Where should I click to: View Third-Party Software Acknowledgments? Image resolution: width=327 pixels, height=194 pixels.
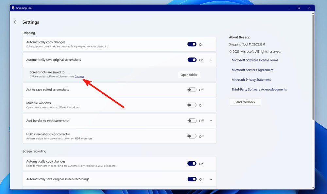tap(259, 89)
